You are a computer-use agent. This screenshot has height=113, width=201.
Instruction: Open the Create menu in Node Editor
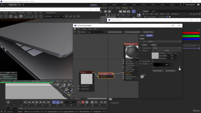(84, 29)
